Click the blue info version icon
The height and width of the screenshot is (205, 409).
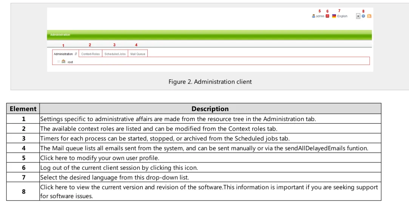coord(363,16)
